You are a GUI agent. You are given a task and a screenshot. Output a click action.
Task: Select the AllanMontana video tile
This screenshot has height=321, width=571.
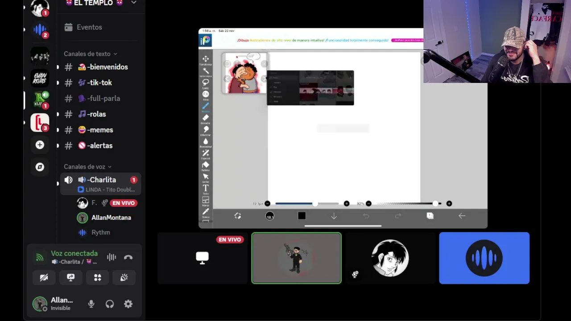[297, 258]
